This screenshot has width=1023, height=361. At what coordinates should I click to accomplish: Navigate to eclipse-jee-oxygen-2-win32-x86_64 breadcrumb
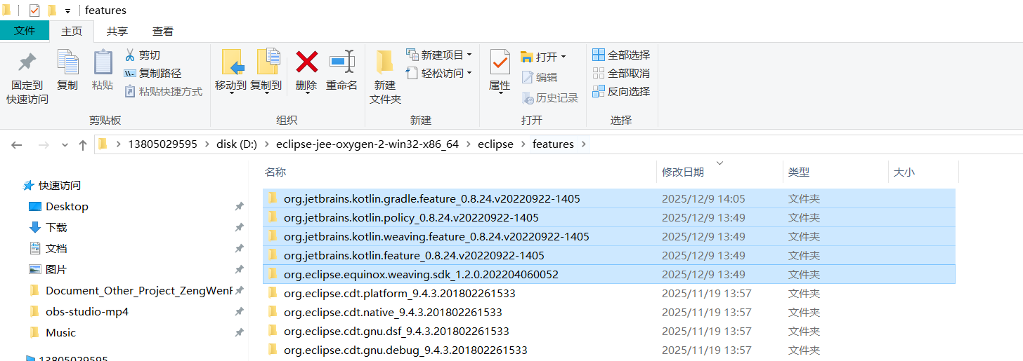click(367, 144)
